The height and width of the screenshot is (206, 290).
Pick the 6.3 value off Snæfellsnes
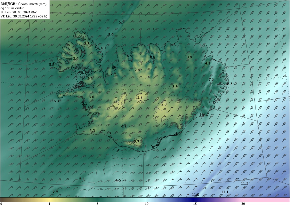point(56,101)
